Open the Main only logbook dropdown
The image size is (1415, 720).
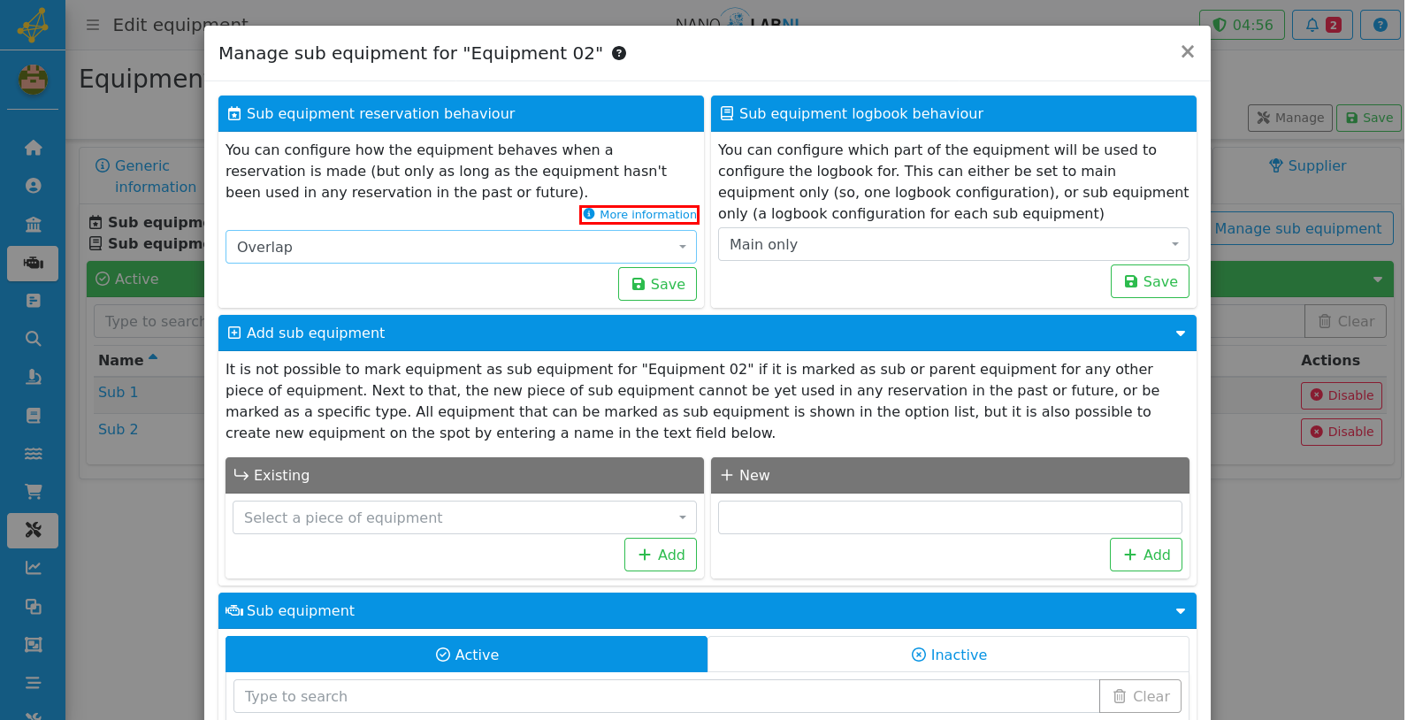(x=953, y=244)
